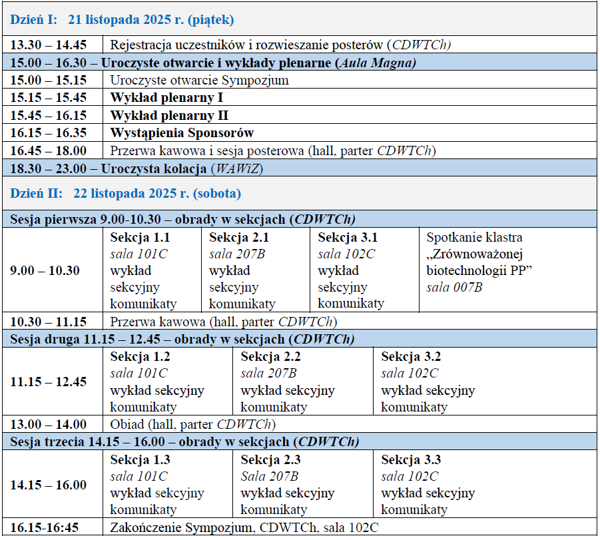Click the "Sesja trzecia 14.15 – 16.00" header

coord(184,441)
